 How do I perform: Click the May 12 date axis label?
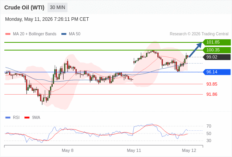pos(189,150)
